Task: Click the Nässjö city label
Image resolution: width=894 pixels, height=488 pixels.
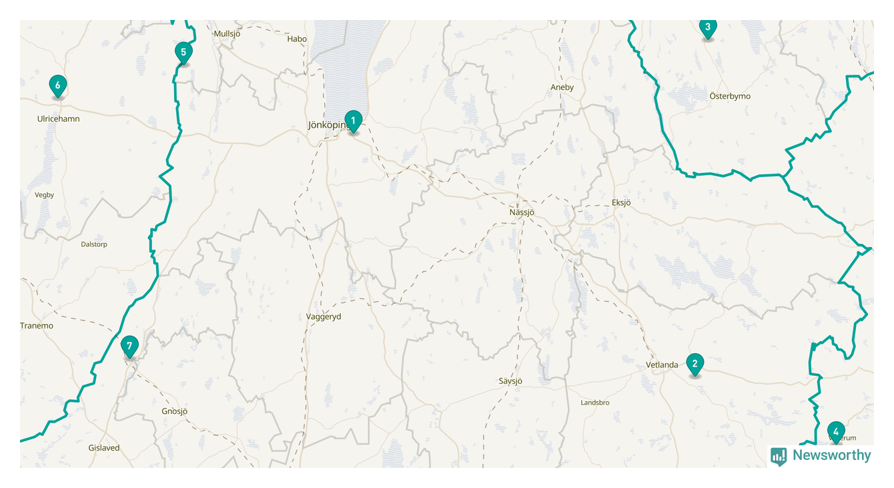Action: 522,212
